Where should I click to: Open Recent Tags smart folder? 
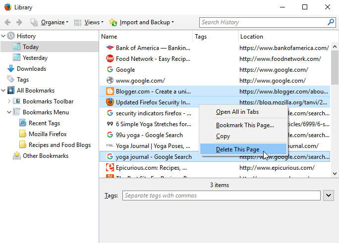[x=44, y=123]
